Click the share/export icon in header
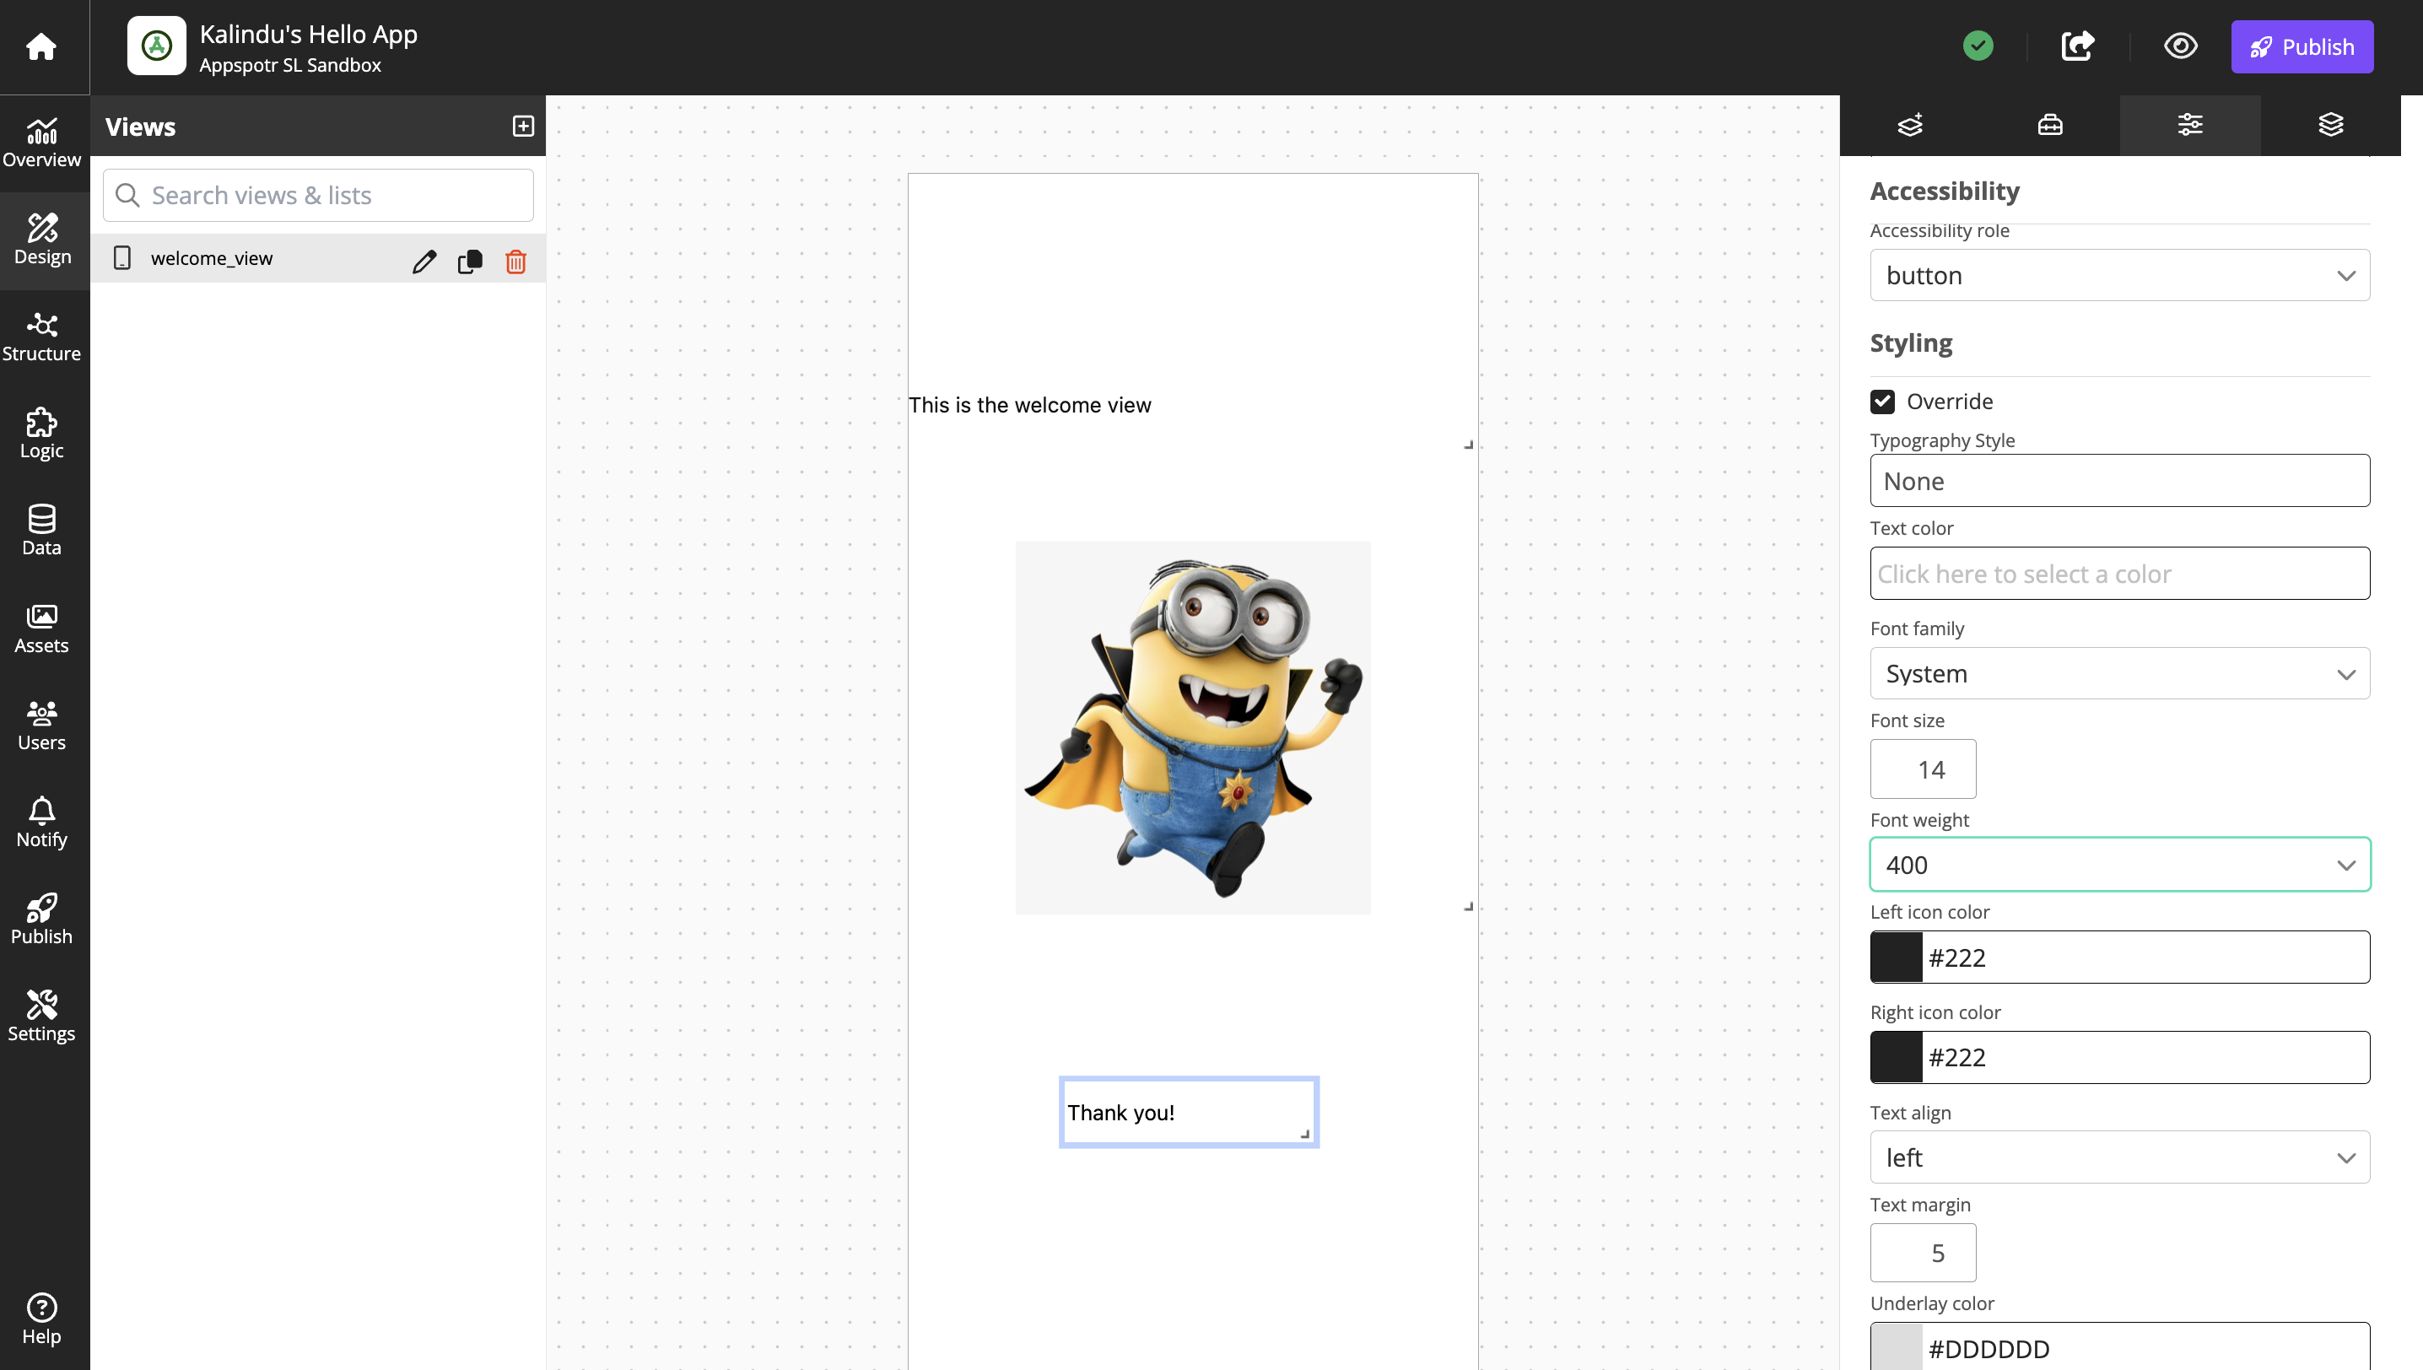2423x1370 pixels. coord(2078,46)
